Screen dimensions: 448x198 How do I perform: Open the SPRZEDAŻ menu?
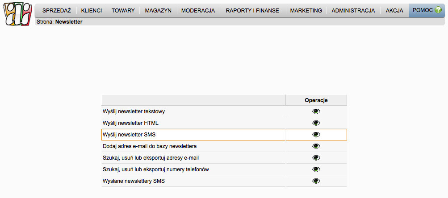pos(57,11)
